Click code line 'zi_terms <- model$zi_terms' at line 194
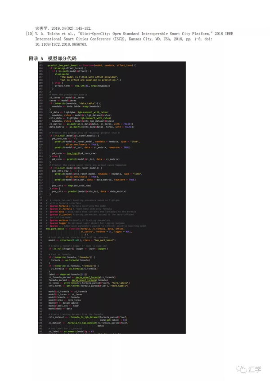This screenshot has height=381, width=270. [67, 97]
